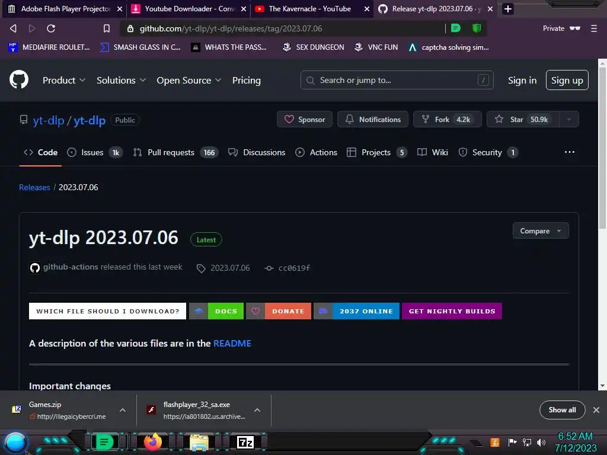Open the Pull requests tab
Image resolution: width=607 pixels, height=455 pixels.
pos(175,152)
